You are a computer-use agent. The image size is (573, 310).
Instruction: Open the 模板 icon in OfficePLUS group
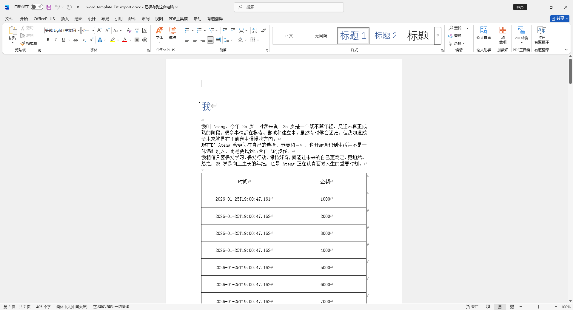point(172,33)
